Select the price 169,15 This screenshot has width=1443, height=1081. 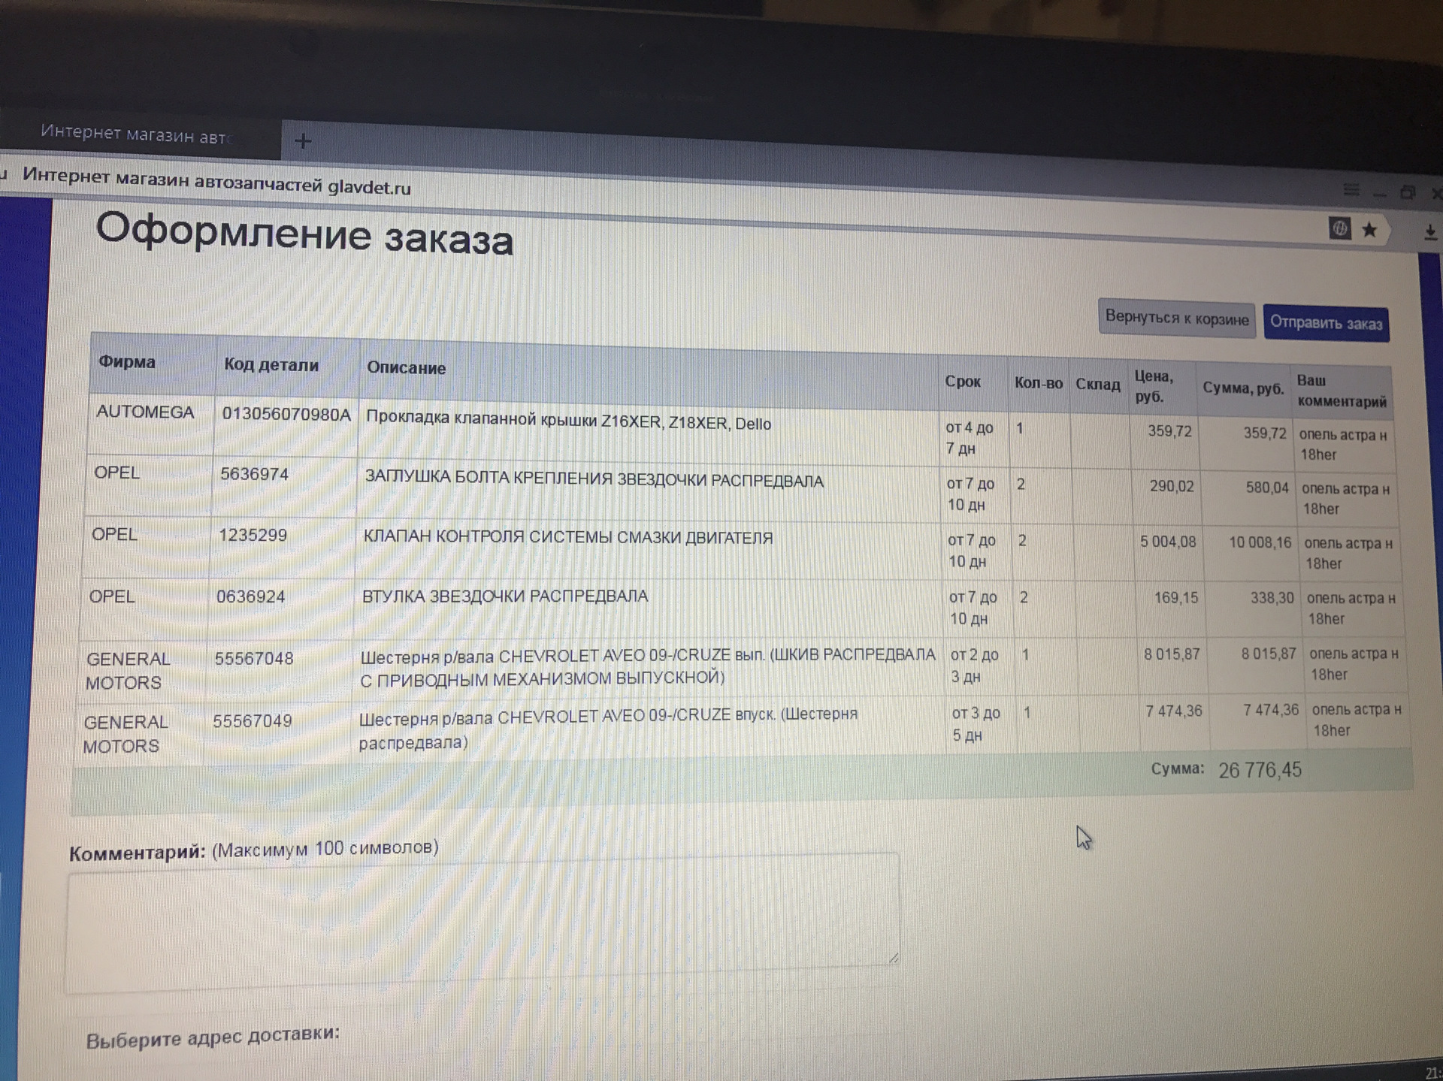click(1176, 598)
